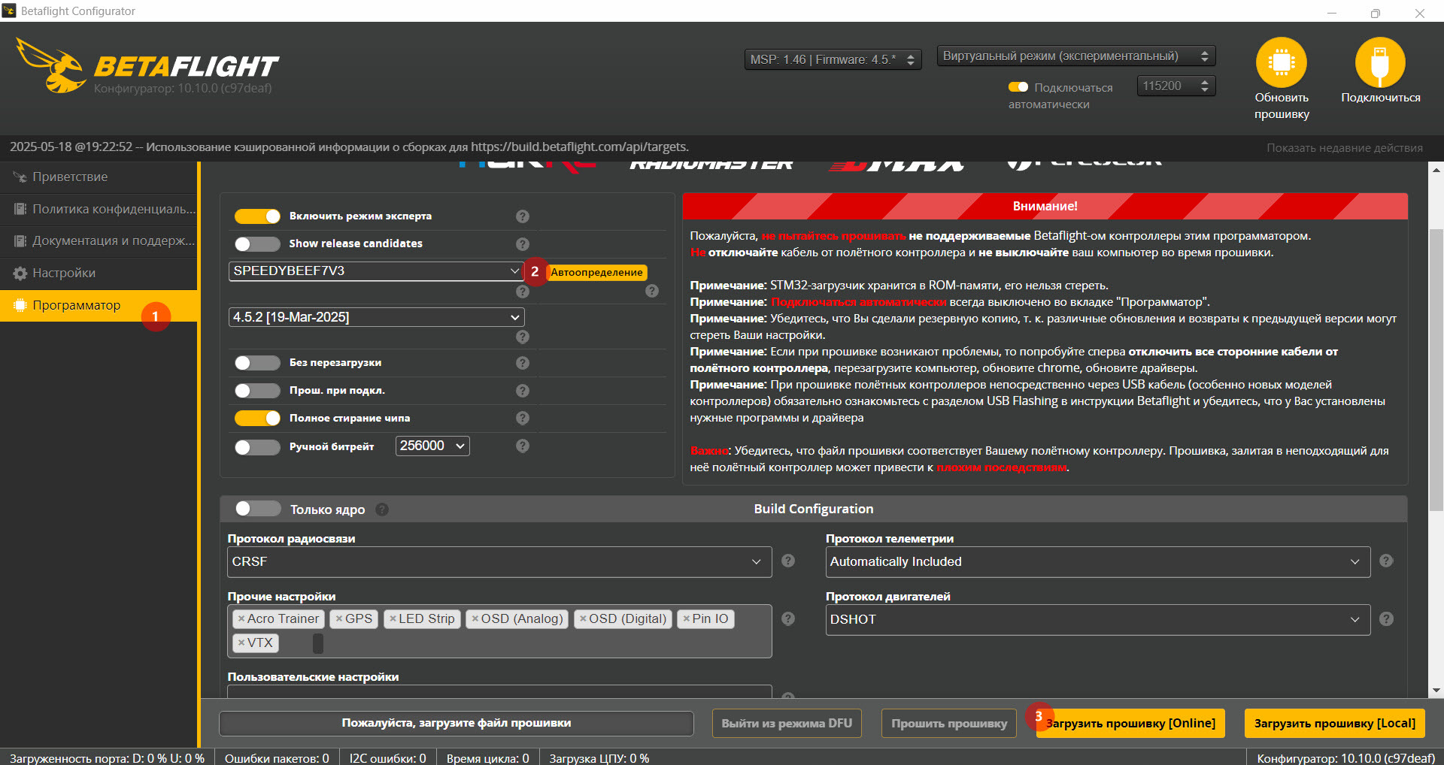This screenshot has width=1444, height=765.
Task: Open Automatically Included telemetry dropdown
Action: 1098,562
